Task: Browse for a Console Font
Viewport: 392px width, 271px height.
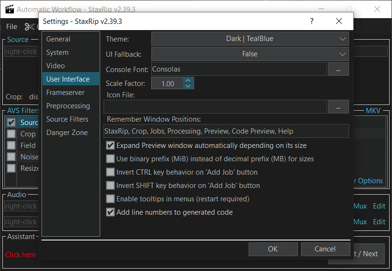Action: pos(338,69)
